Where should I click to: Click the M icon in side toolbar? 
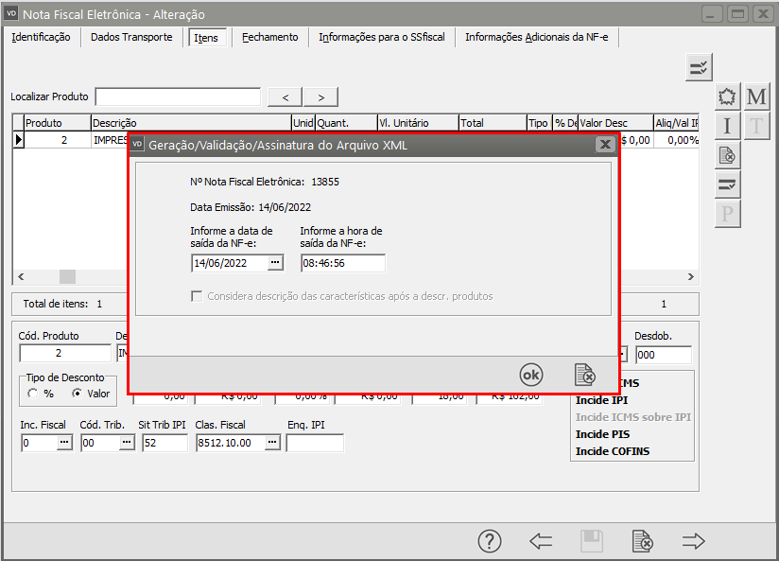coord(756,96)
